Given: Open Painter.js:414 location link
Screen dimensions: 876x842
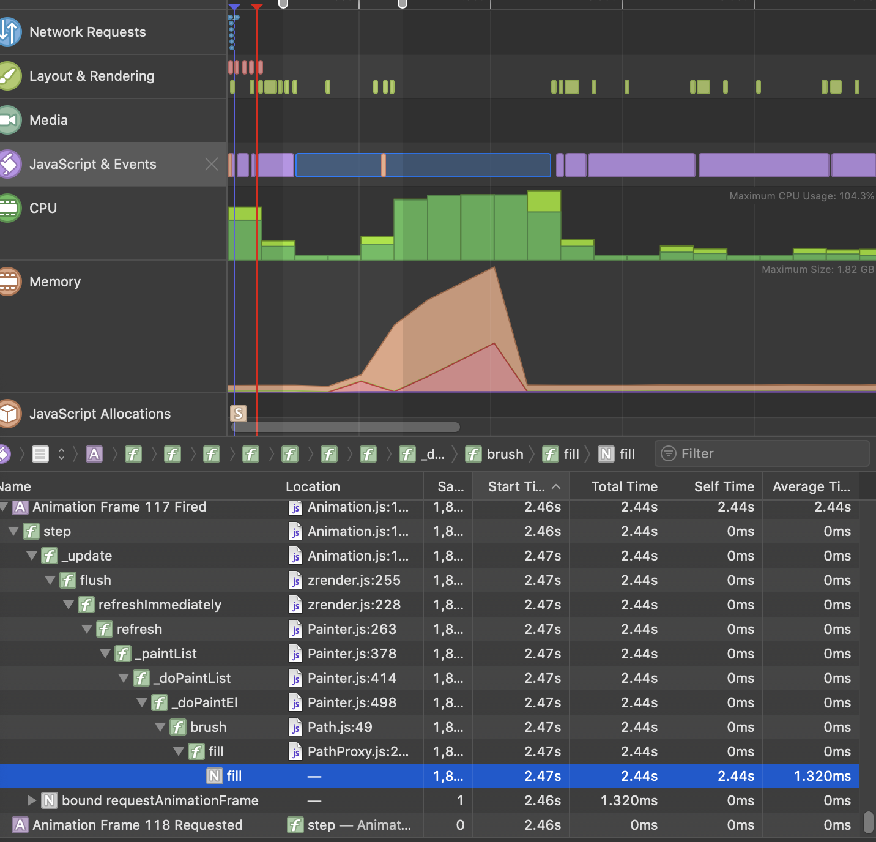Looking at the screenshot, I should click(x=352, y=678).
